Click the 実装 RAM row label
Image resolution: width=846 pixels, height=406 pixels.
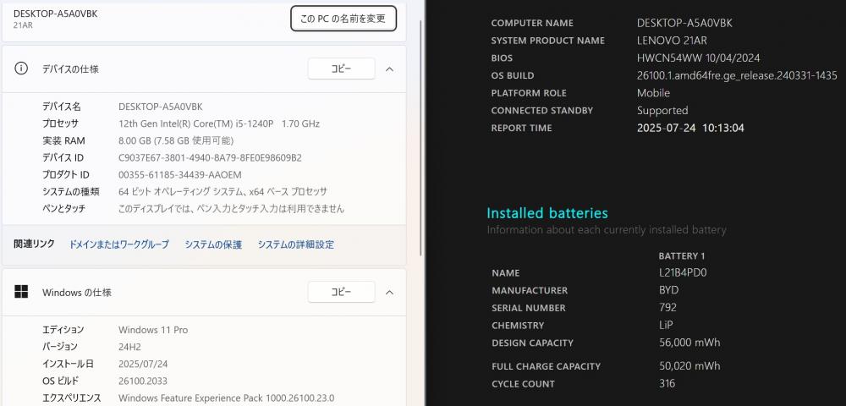(63, 140)
